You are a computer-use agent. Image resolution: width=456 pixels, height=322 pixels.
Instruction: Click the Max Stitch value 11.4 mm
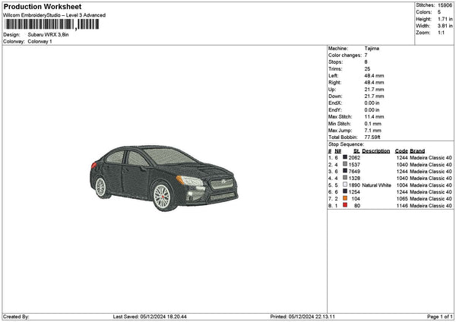(x=374, y=117)
